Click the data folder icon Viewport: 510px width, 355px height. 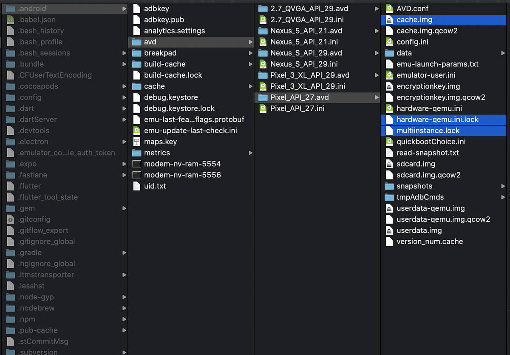pos(390,53)
